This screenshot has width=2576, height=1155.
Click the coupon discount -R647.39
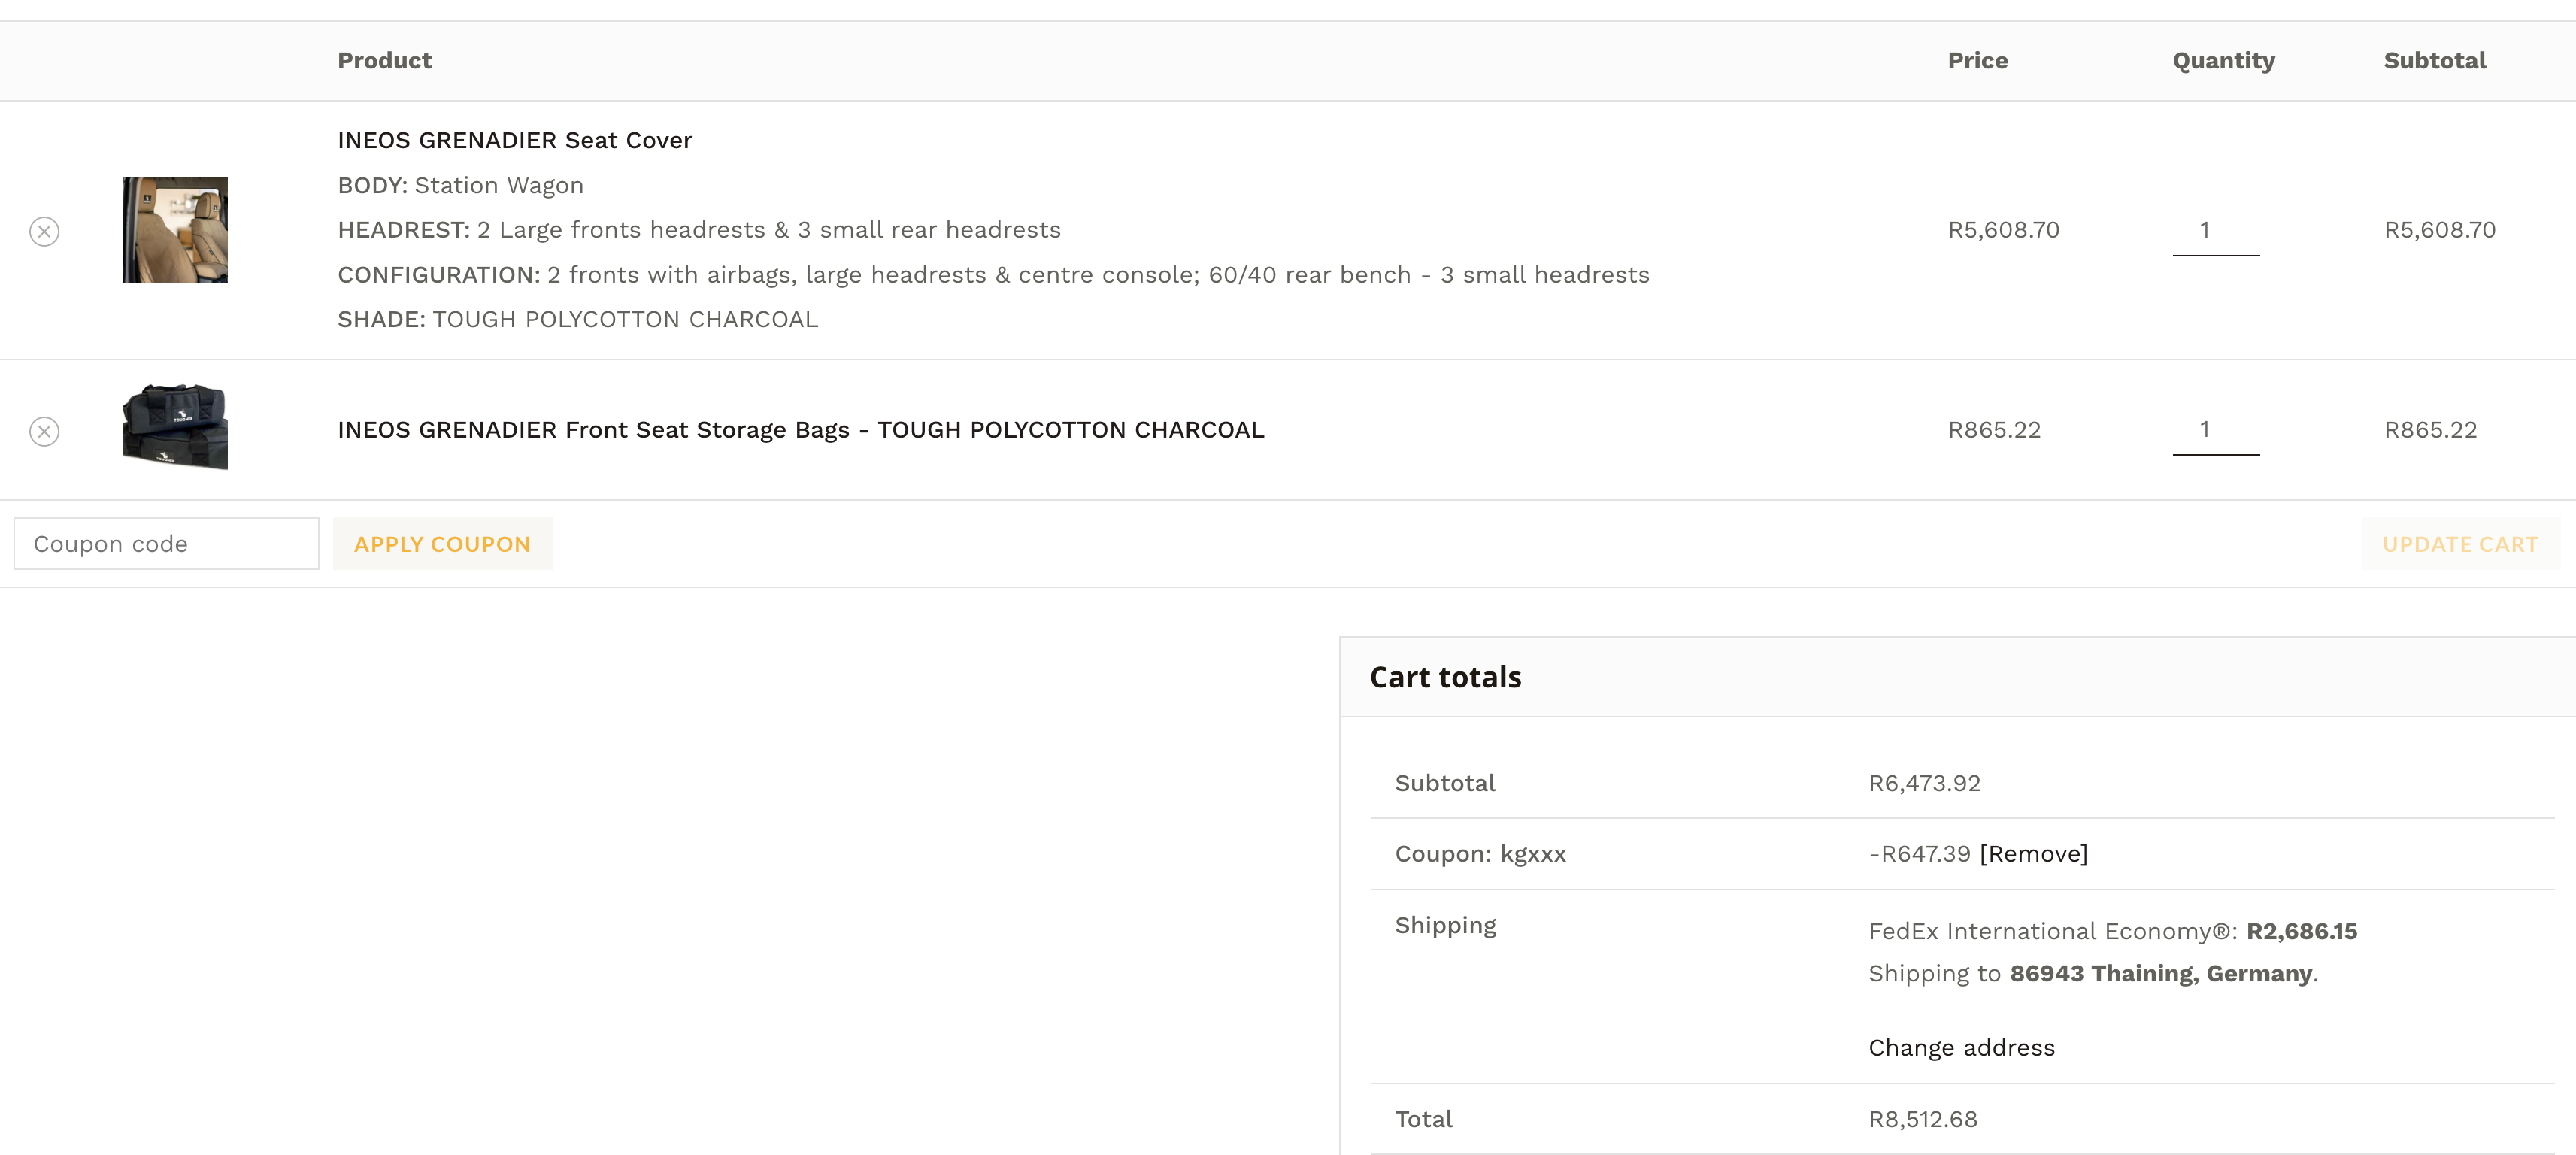point(1919,854)
